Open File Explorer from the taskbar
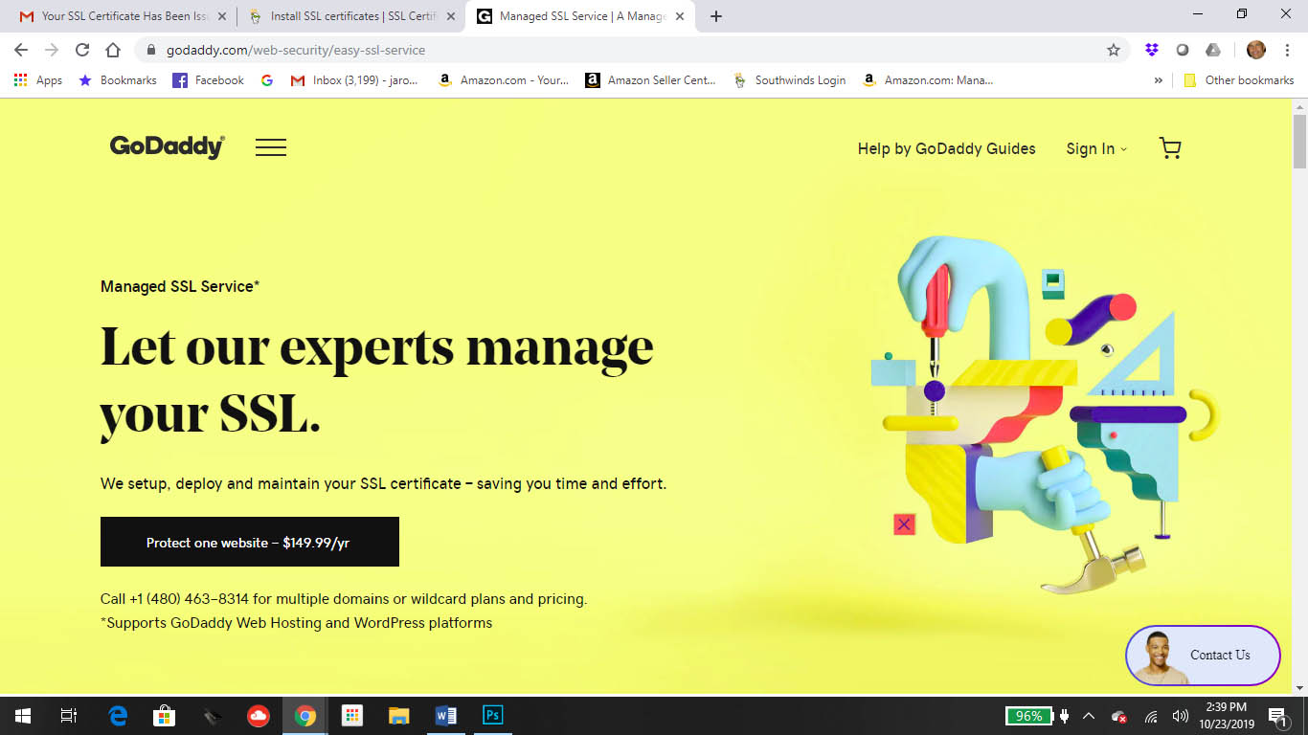 [x=398, y=715]
